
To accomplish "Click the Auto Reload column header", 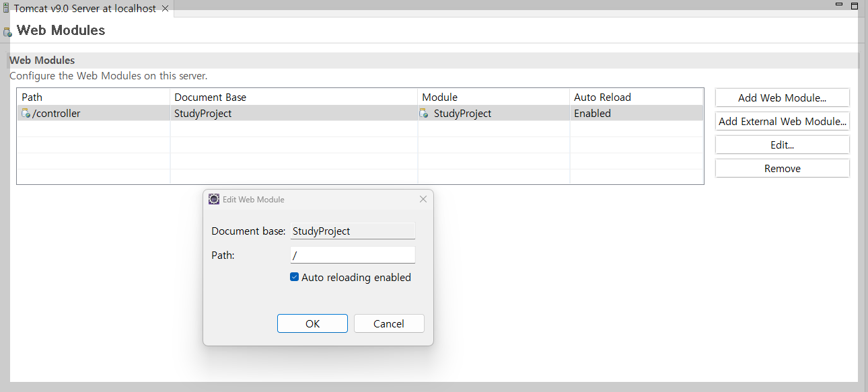I will coord(637,97).
